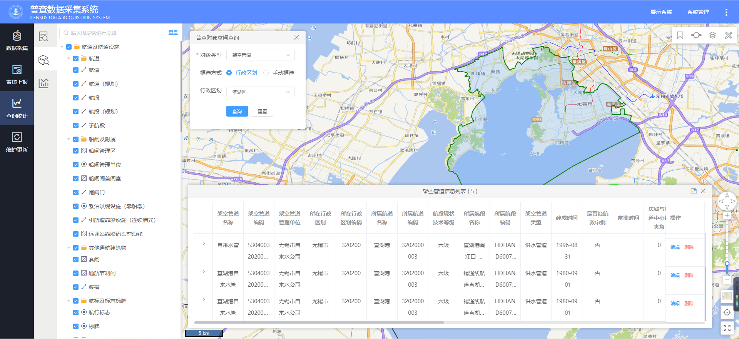
Task: Click the layers stack icon on map toolbar
Action: tap(712, 35)
